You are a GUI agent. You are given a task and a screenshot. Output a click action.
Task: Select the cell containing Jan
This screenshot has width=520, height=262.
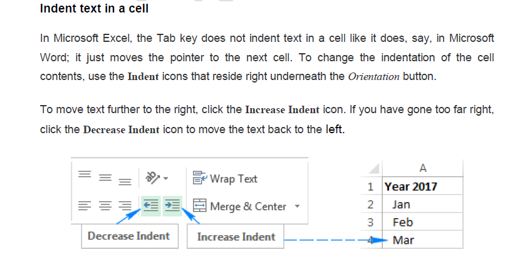click(421, 204)
